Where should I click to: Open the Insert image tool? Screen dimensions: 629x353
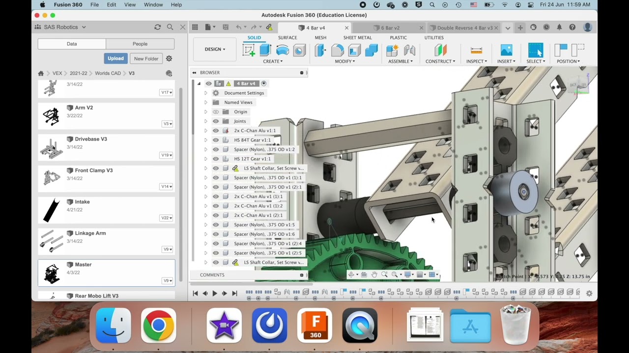(506, 50)
